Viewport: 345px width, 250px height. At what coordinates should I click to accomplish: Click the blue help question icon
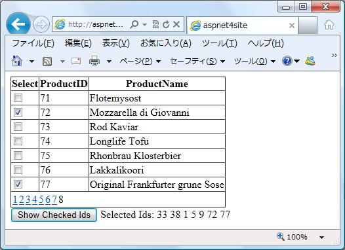287,61
